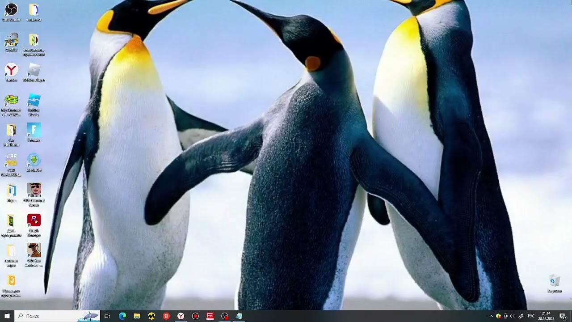Switch to OBS Studio in the taskbar

coord(224,316)
